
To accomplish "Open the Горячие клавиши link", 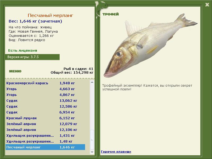I will [x=116, y=152].
